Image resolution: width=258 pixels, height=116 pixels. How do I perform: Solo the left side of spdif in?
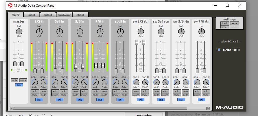116,91
